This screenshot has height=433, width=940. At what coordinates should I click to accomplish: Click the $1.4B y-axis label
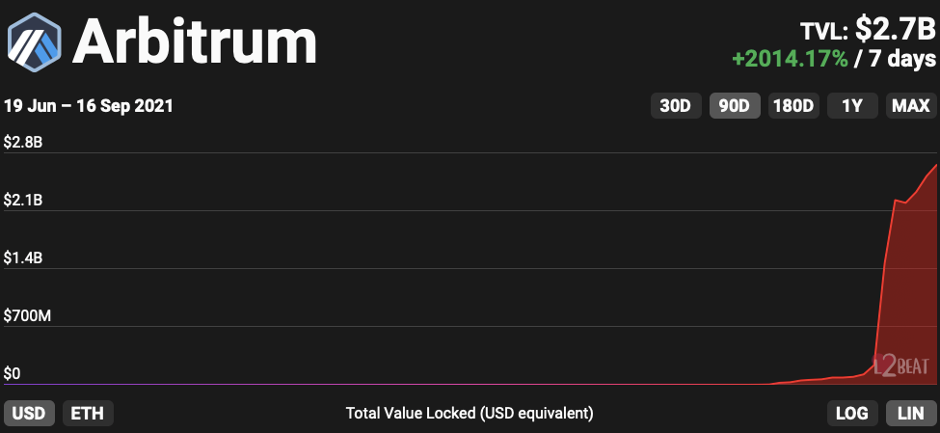click(x=23, y=258)
